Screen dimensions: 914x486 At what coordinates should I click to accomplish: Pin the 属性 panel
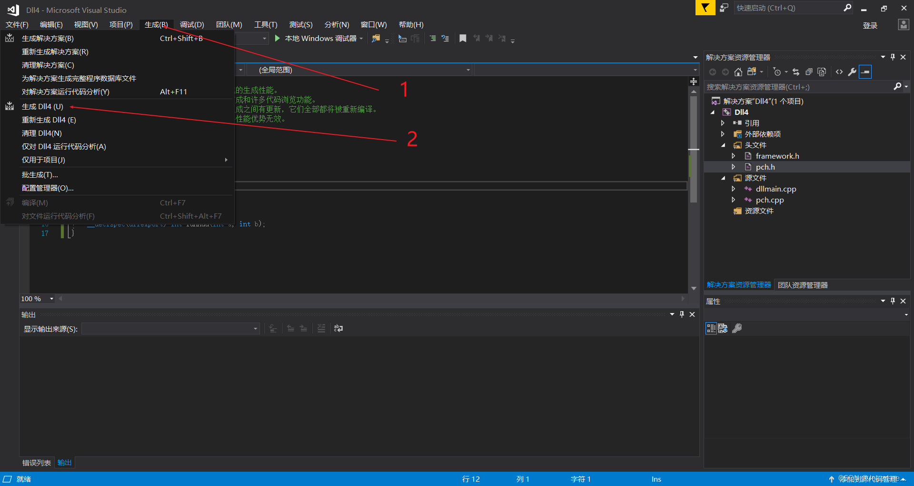893,301
